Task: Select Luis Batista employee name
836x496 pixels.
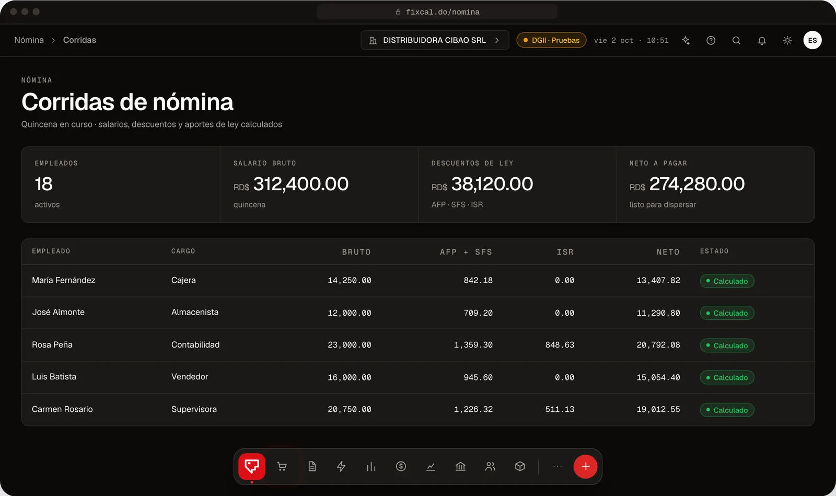Action: click(x=54, y=377)
